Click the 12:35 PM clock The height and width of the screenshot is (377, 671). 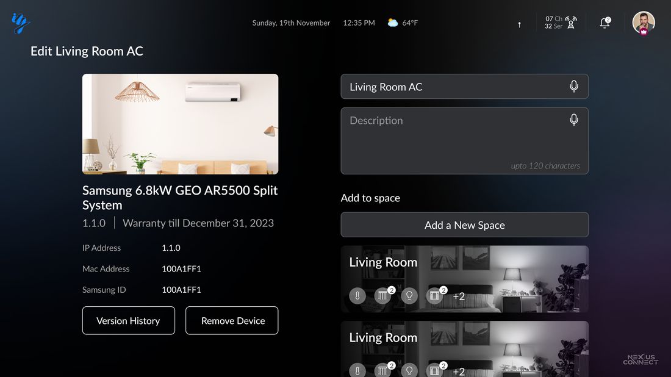359,23
